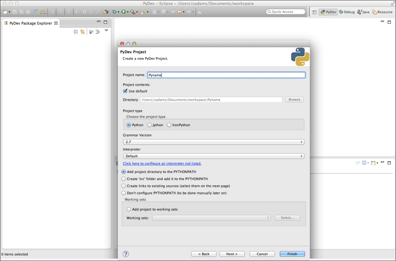Select Don't configure PYTHONPATH option
This screenshot has height=261, width=396.
pyautogui.click(x=124, y=193)
